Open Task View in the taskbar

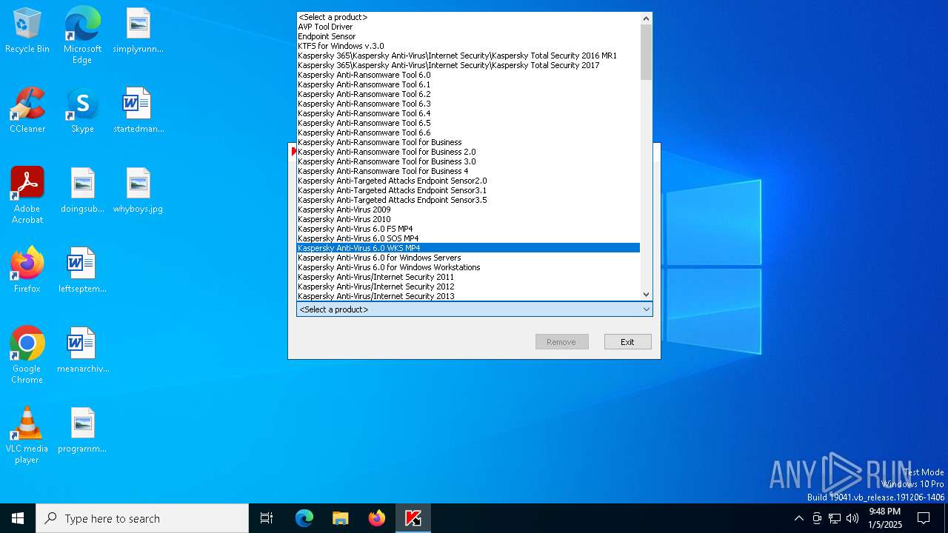pos(267,518)
